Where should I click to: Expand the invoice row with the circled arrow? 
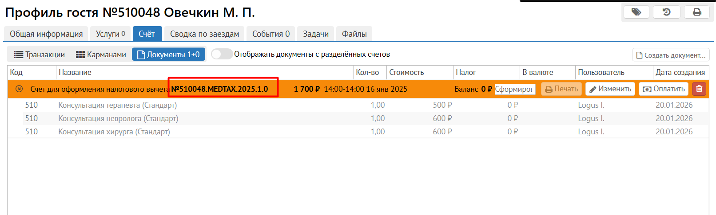pyautogui.click(x=19, y=89)
